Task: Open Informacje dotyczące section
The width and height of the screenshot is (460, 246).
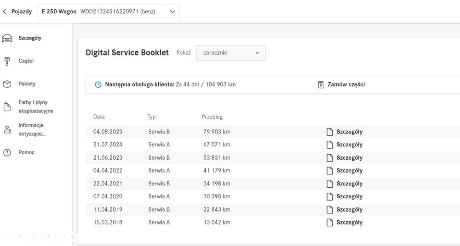Action: [32, 129]
